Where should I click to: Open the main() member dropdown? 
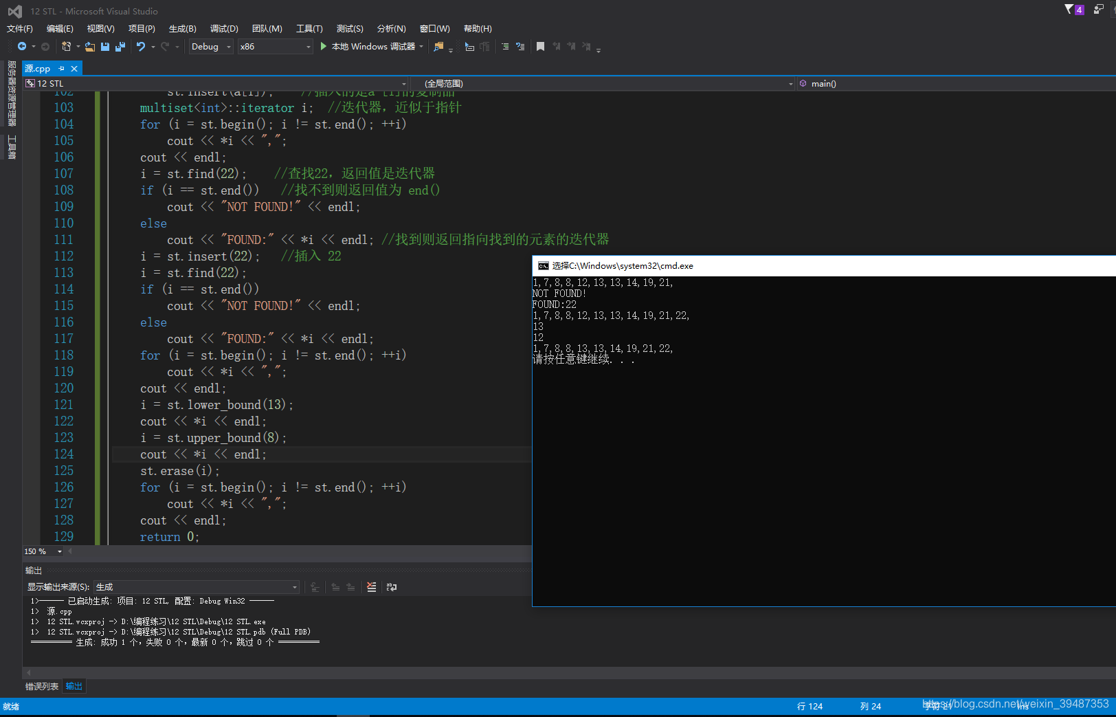(x=956, y=83)
